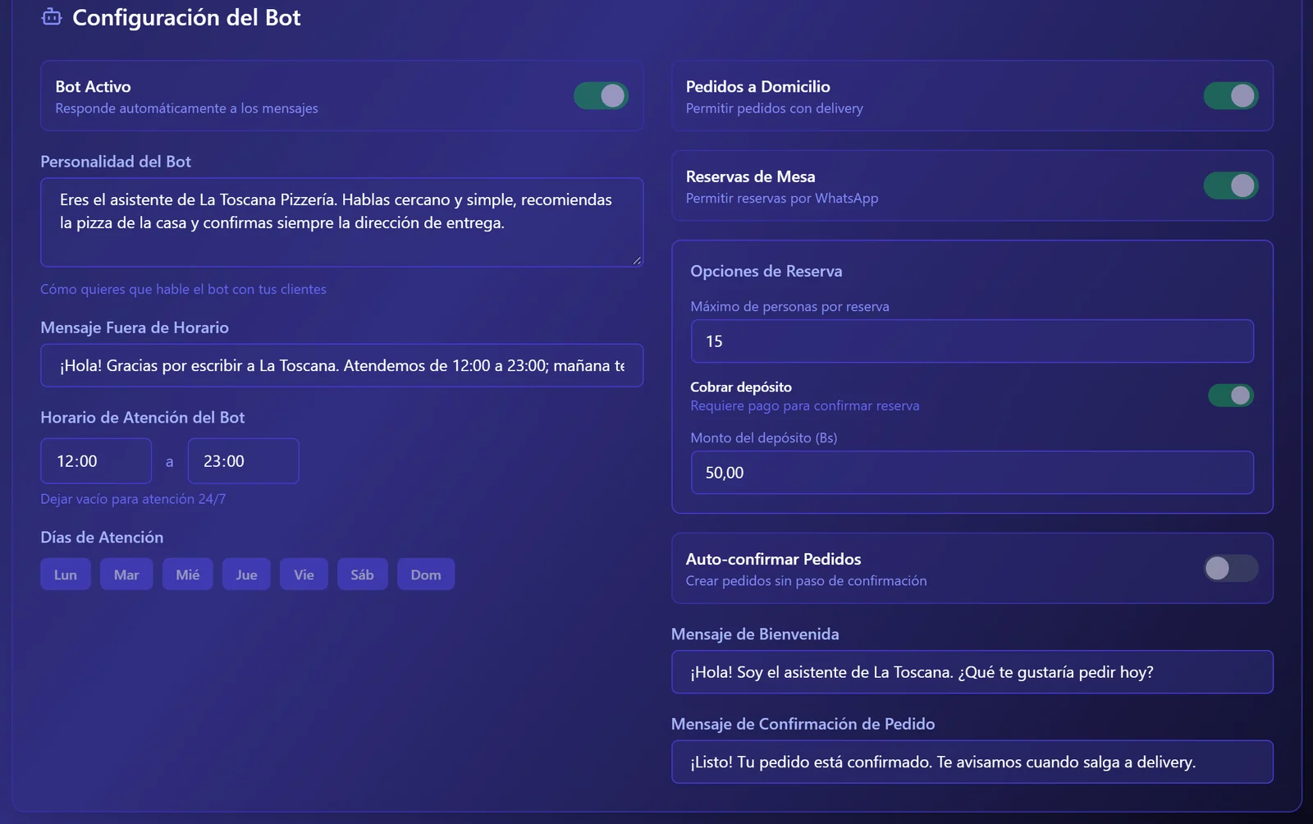Click Máximo de personas por reserva field
Image resolution: width=1313 pixels, height=824 pixels.
(972, 341)
